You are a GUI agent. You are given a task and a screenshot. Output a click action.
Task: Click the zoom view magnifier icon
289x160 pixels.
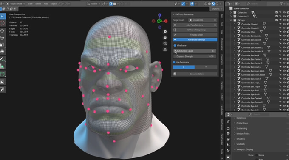(165, 32)
